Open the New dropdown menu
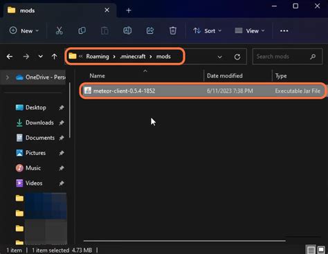The image size is (328, 254). [24, 30]
